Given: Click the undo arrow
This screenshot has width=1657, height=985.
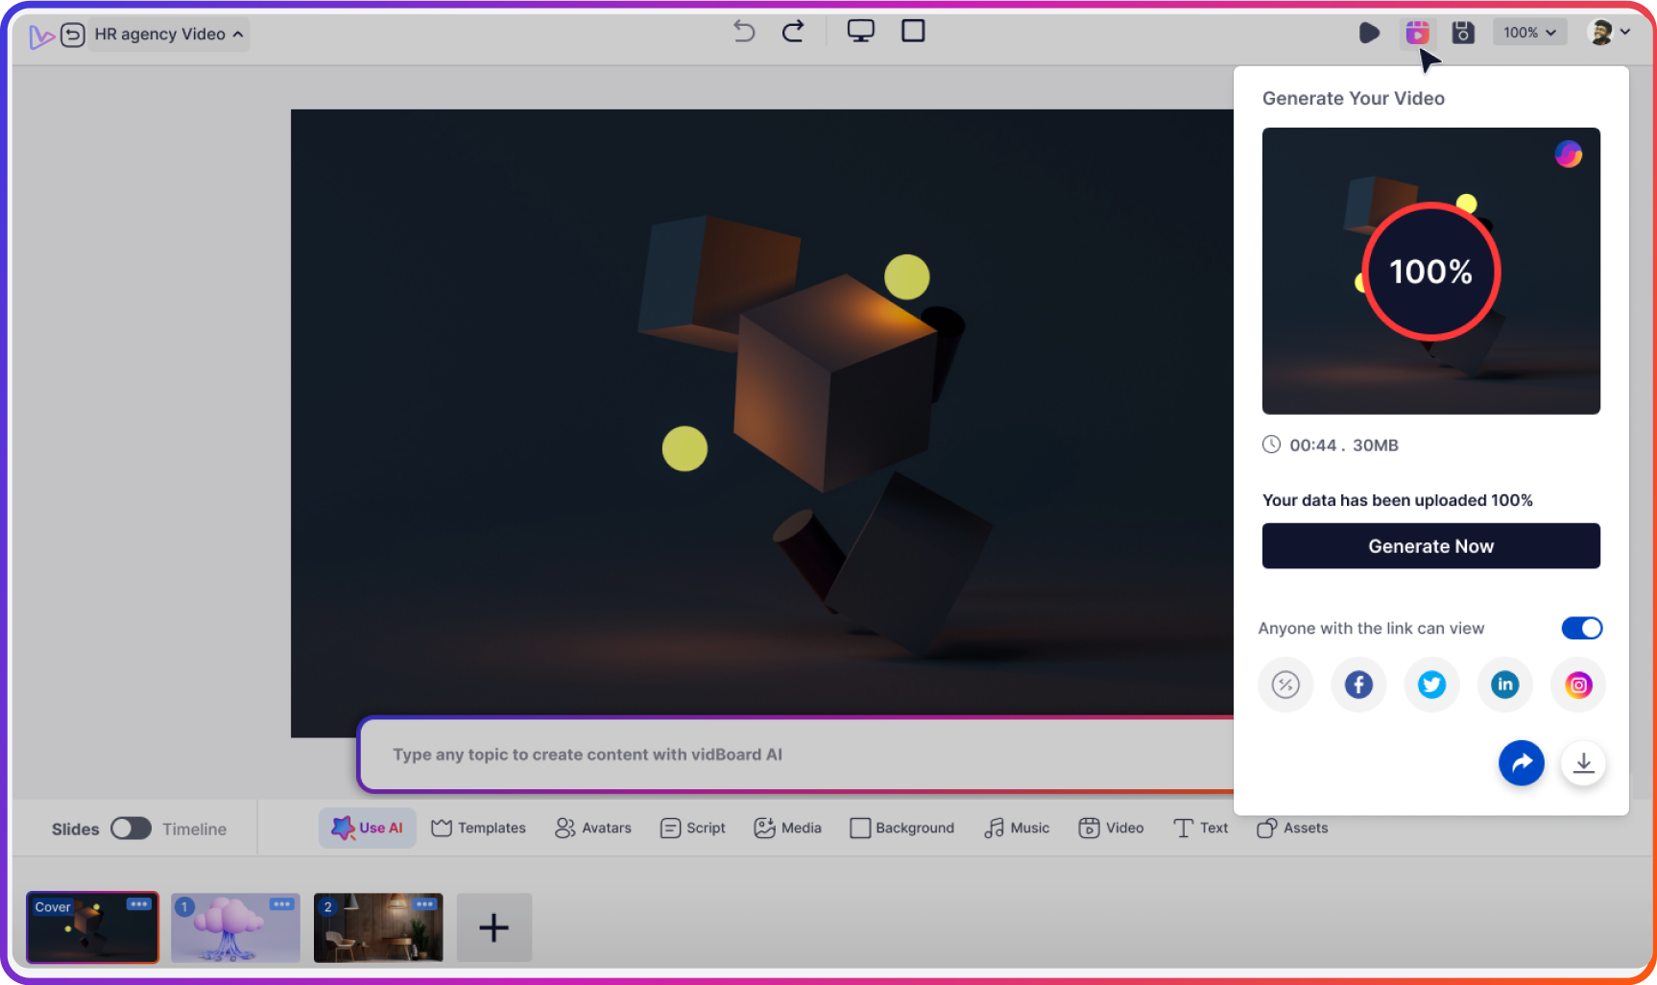Looking at the screenshot, I should 743,31.
